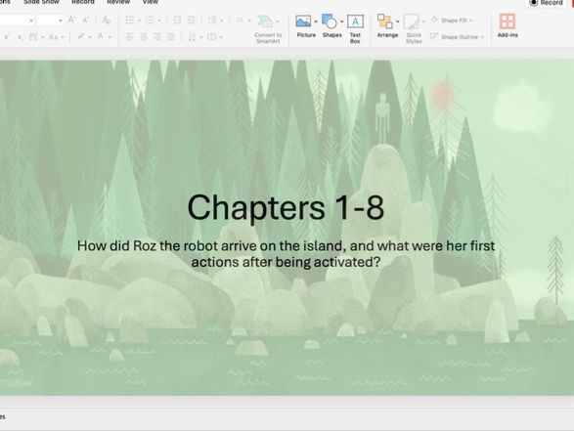
Task: Align text left
Action: click(130, 36)
